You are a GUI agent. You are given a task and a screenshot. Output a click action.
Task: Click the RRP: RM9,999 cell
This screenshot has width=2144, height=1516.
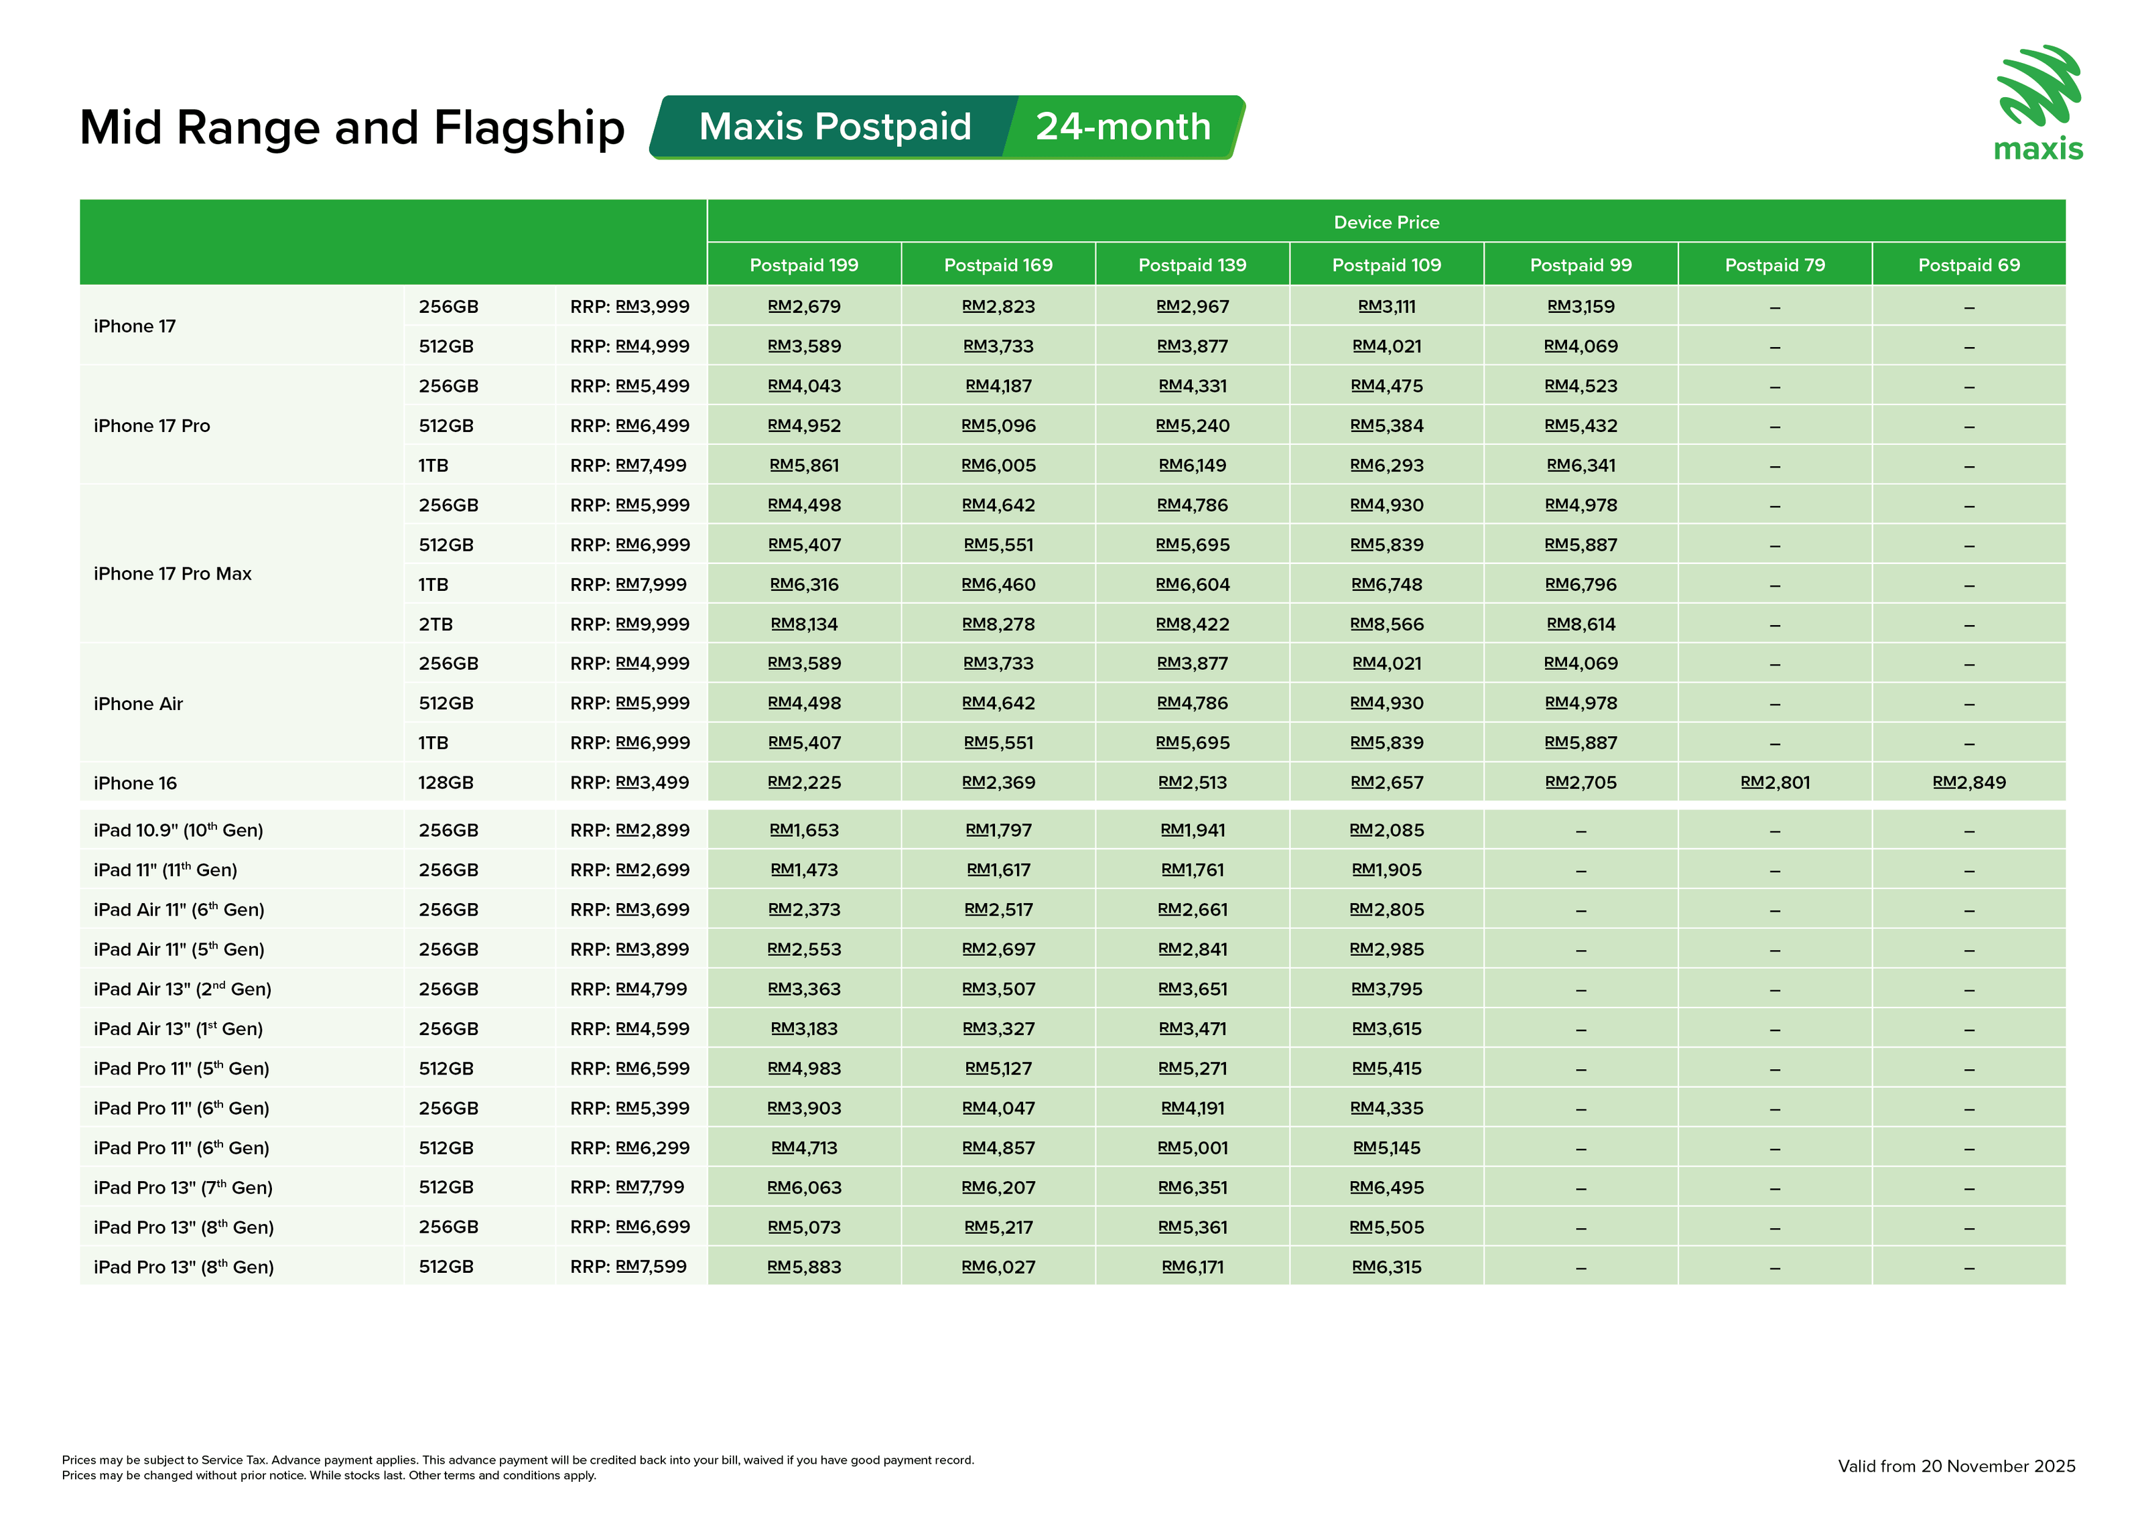[629, 624]
